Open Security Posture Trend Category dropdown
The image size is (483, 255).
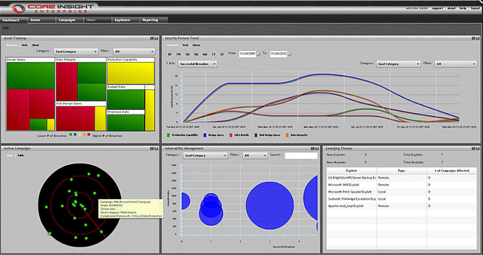[x=398, y=64]
